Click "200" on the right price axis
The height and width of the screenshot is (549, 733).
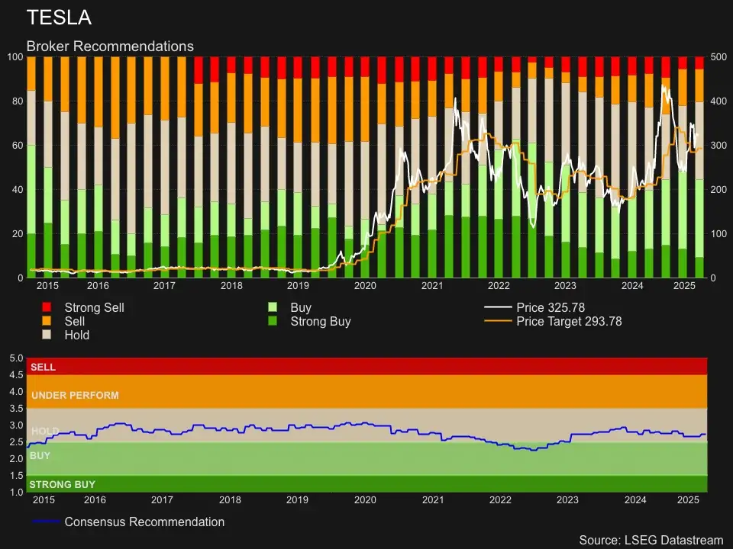718,190
